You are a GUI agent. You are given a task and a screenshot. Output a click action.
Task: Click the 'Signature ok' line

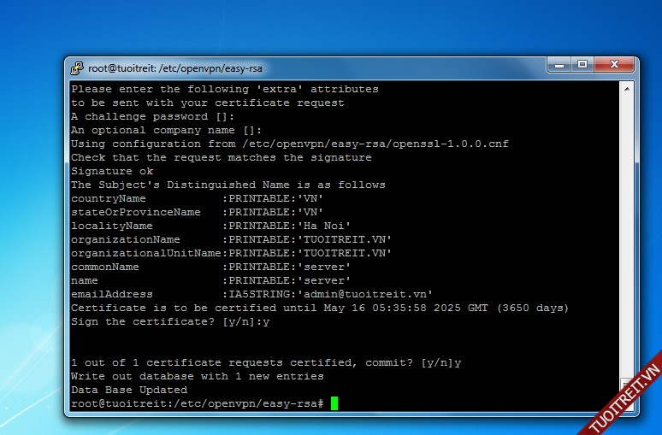point(112,171)
